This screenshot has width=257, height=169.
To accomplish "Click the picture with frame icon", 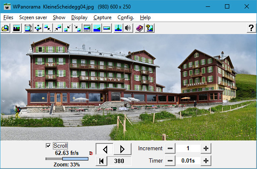I will click(28, 28).
